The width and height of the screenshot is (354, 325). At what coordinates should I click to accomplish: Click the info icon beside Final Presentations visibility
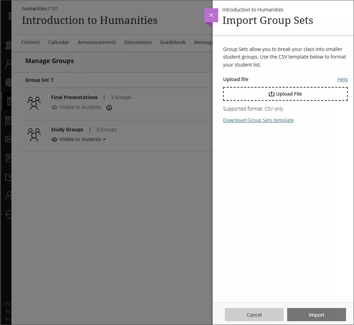109,108
